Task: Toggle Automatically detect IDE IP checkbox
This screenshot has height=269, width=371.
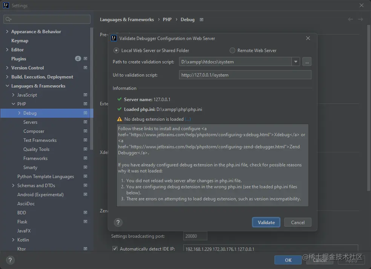Action: [115, 249]
